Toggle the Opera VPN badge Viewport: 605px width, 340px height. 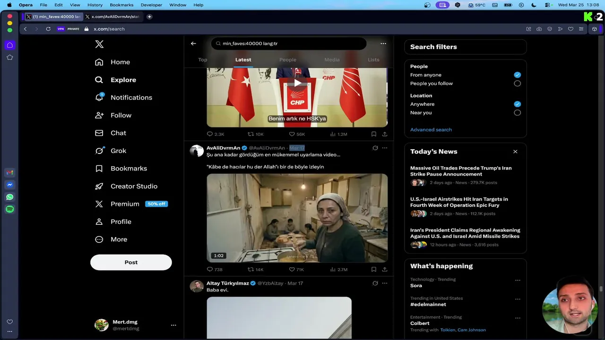click(60, 29)
